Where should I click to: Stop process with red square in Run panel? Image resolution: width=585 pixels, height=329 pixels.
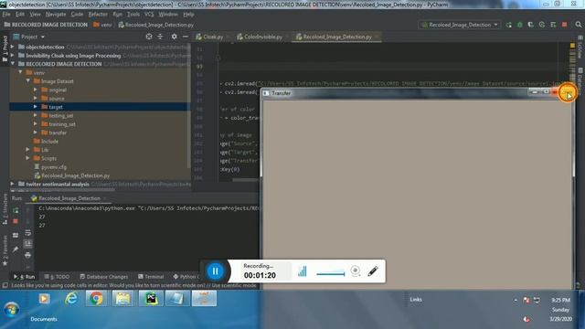16,221
